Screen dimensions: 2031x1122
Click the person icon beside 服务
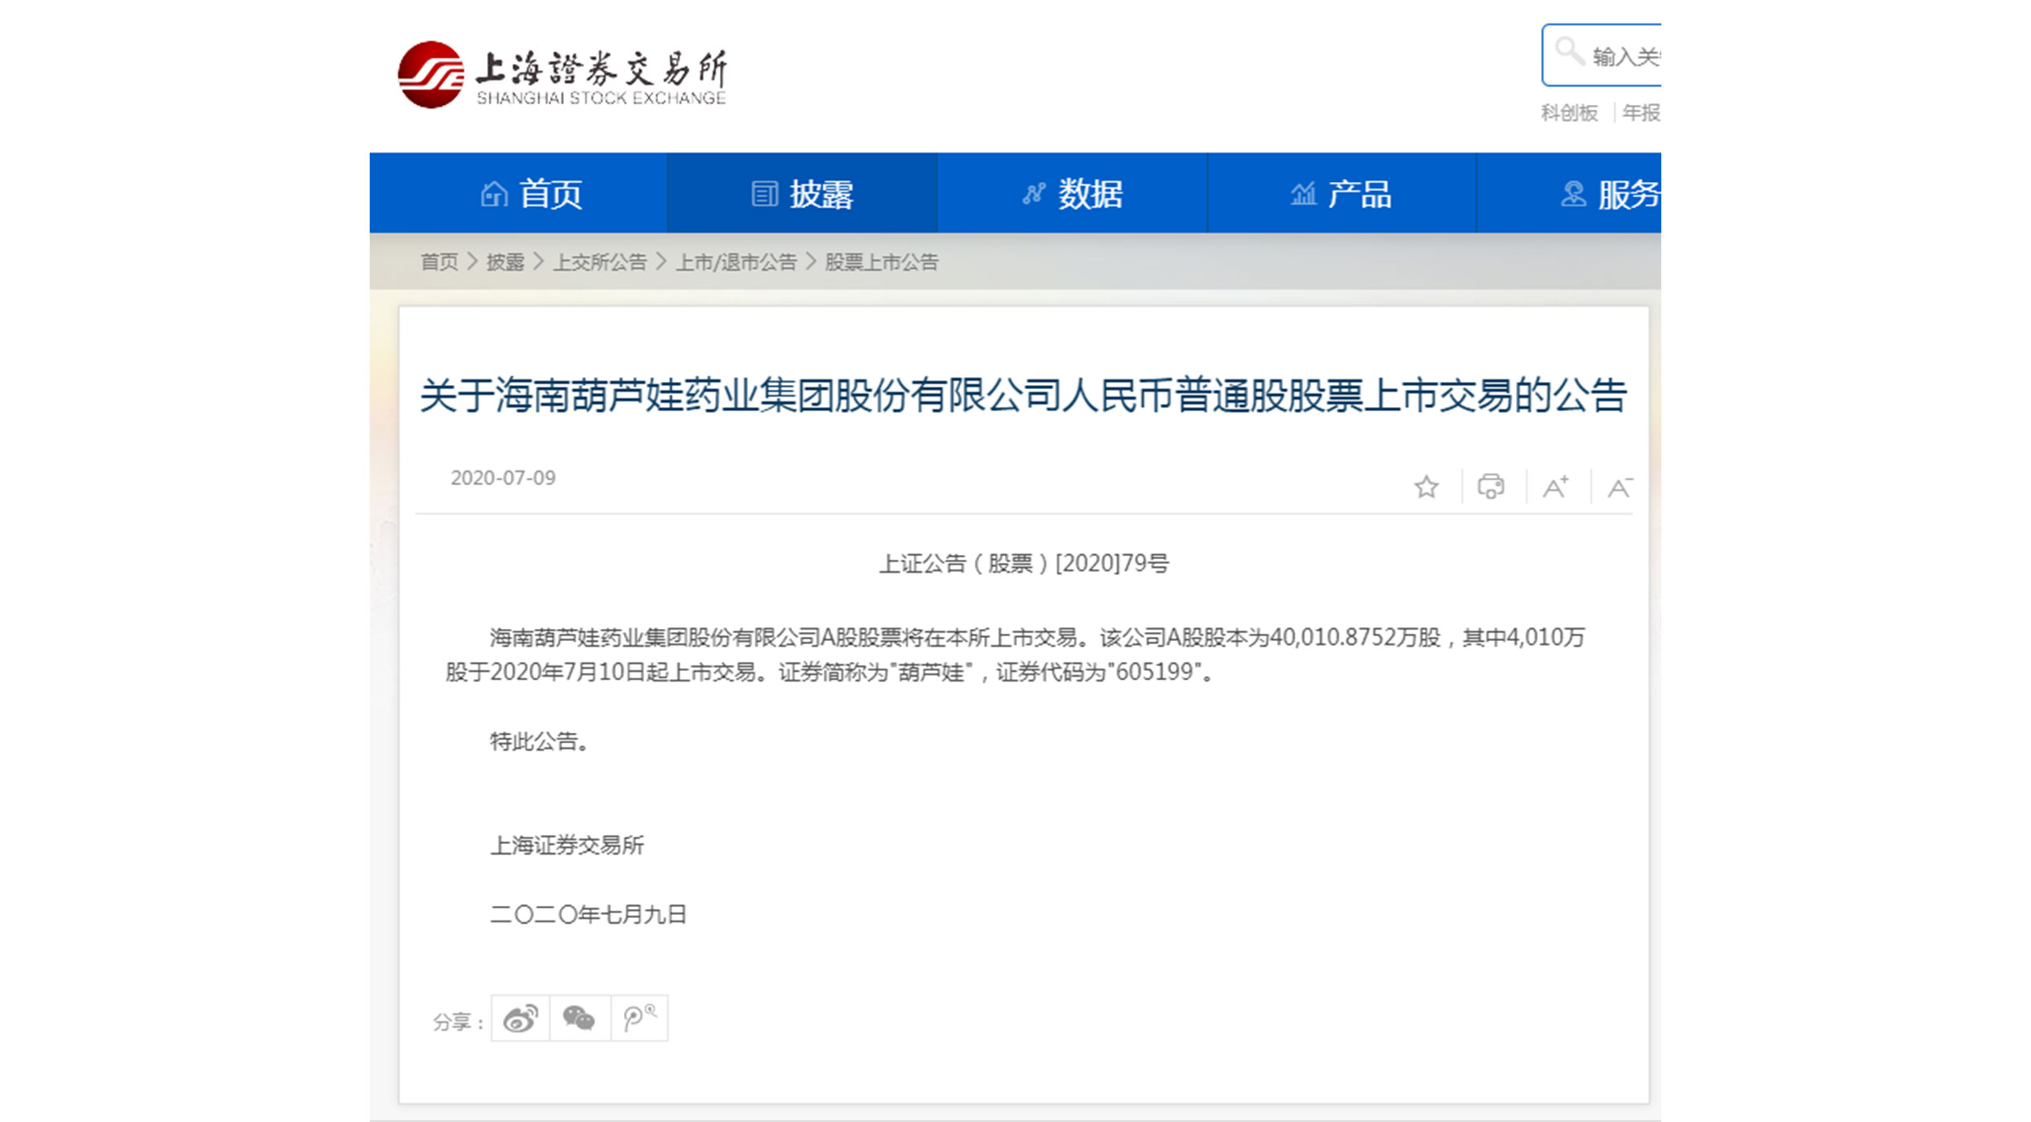coord(1574,194)
